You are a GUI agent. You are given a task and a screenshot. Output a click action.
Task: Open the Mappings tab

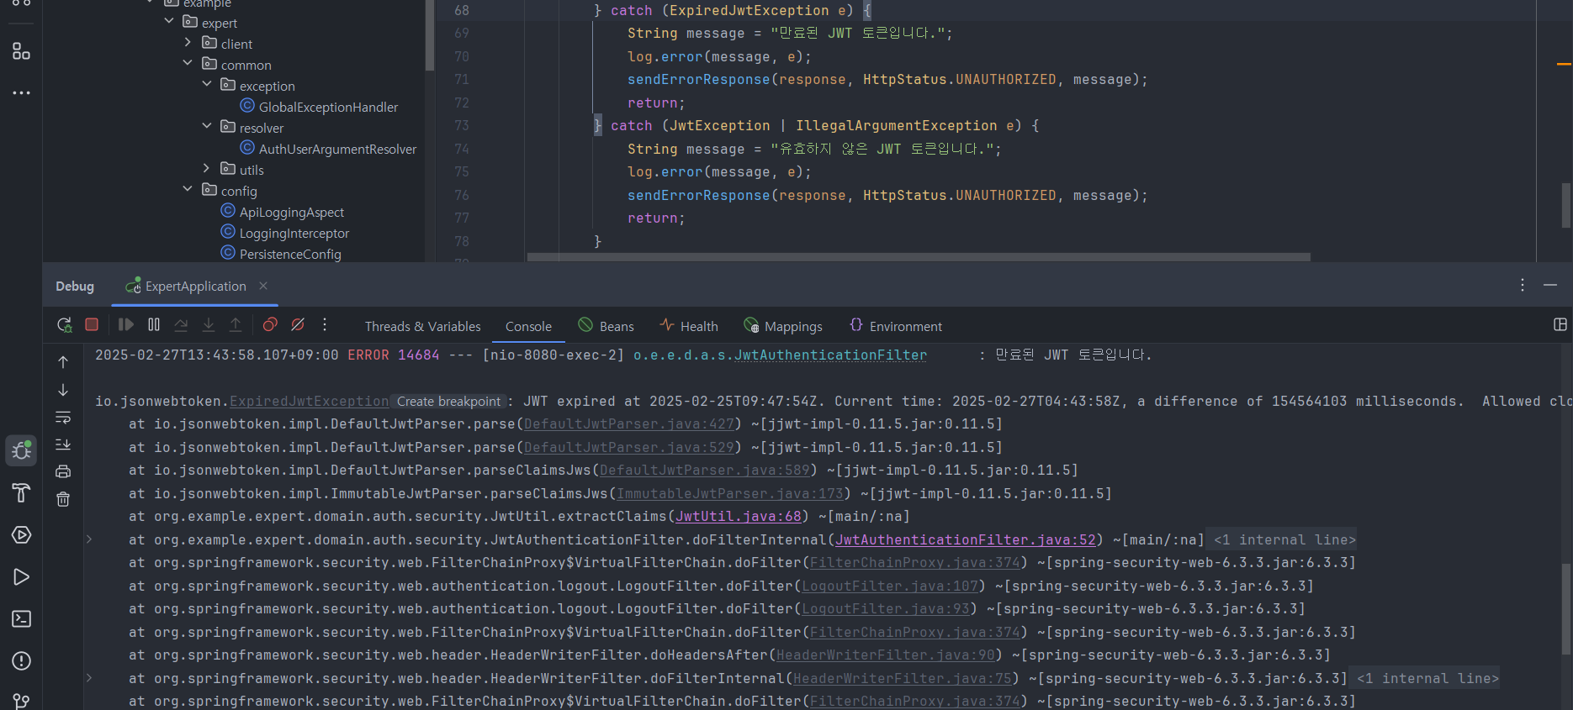(x=783, y=326)
